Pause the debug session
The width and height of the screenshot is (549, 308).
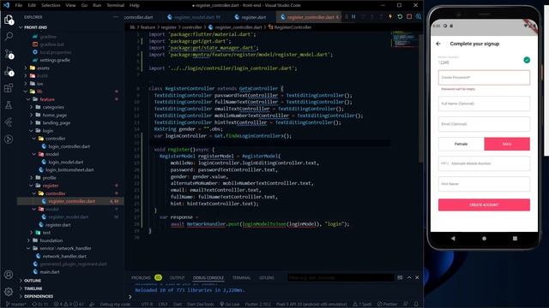pos(353,17)
